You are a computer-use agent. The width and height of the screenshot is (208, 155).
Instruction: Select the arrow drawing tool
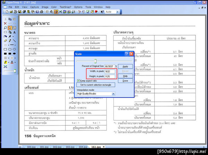(10, 36)
